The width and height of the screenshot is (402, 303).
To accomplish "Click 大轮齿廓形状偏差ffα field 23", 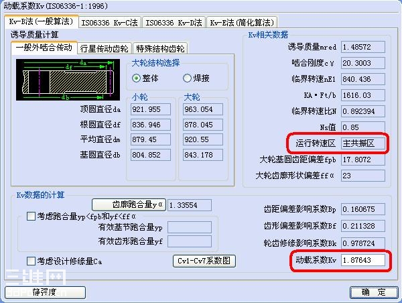I will click(x=363, y=176).
